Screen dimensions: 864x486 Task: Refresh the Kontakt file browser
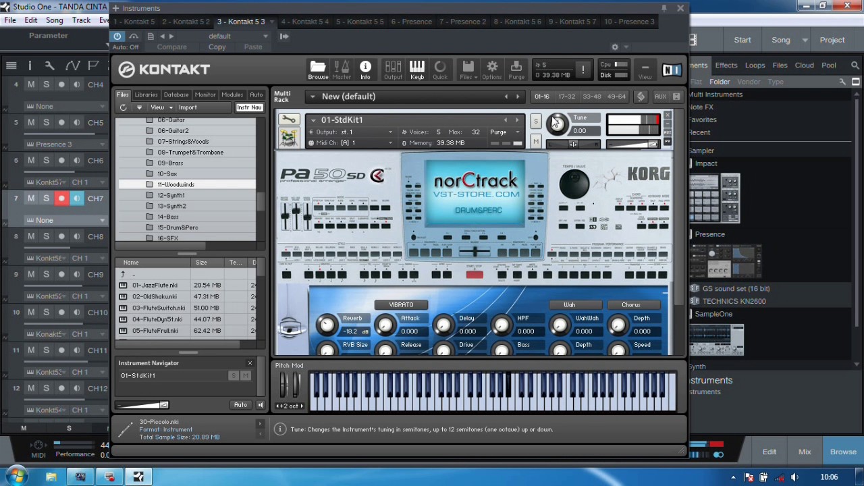123,107
